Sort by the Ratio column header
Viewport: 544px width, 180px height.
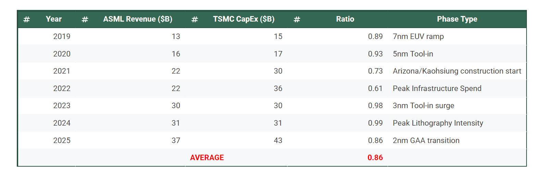[345, 19]
